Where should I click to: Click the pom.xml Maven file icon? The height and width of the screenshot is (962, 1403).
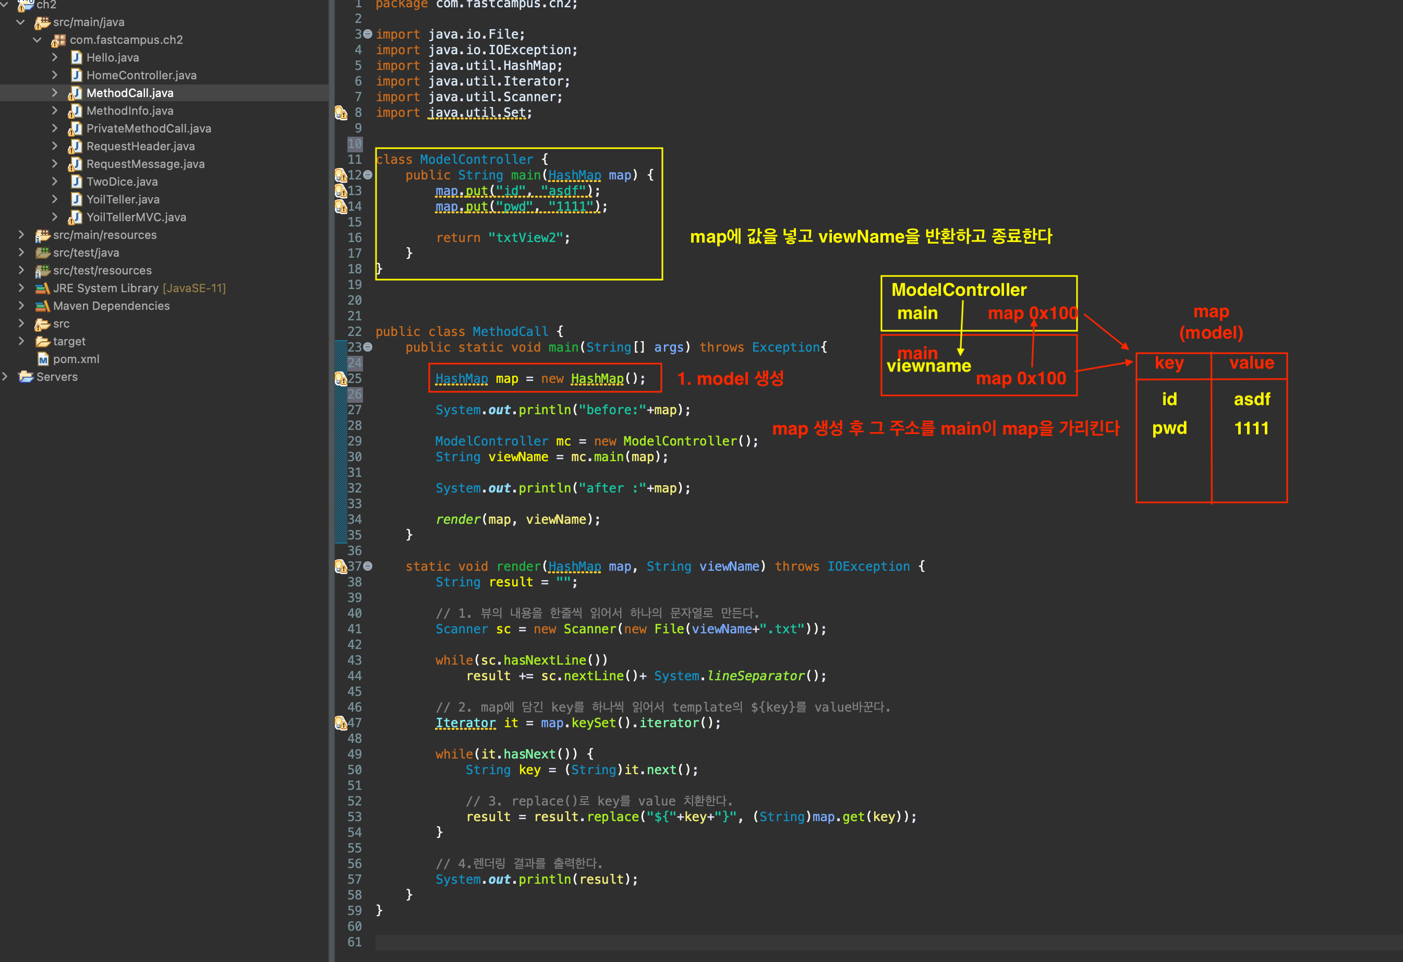(x=43, y=359)
